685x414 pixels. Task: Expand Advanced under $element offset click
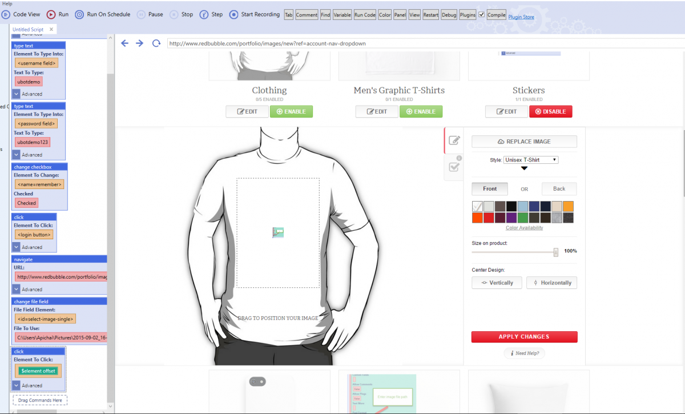(x=17, y=385)
